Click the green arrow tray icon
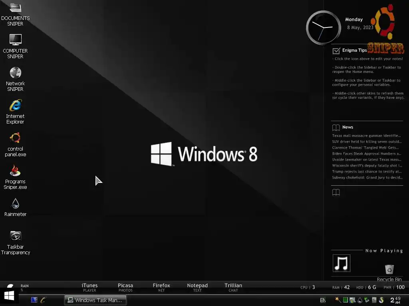Image resolution: width=409 pixels, height=306 pixels. pos(367,300)
